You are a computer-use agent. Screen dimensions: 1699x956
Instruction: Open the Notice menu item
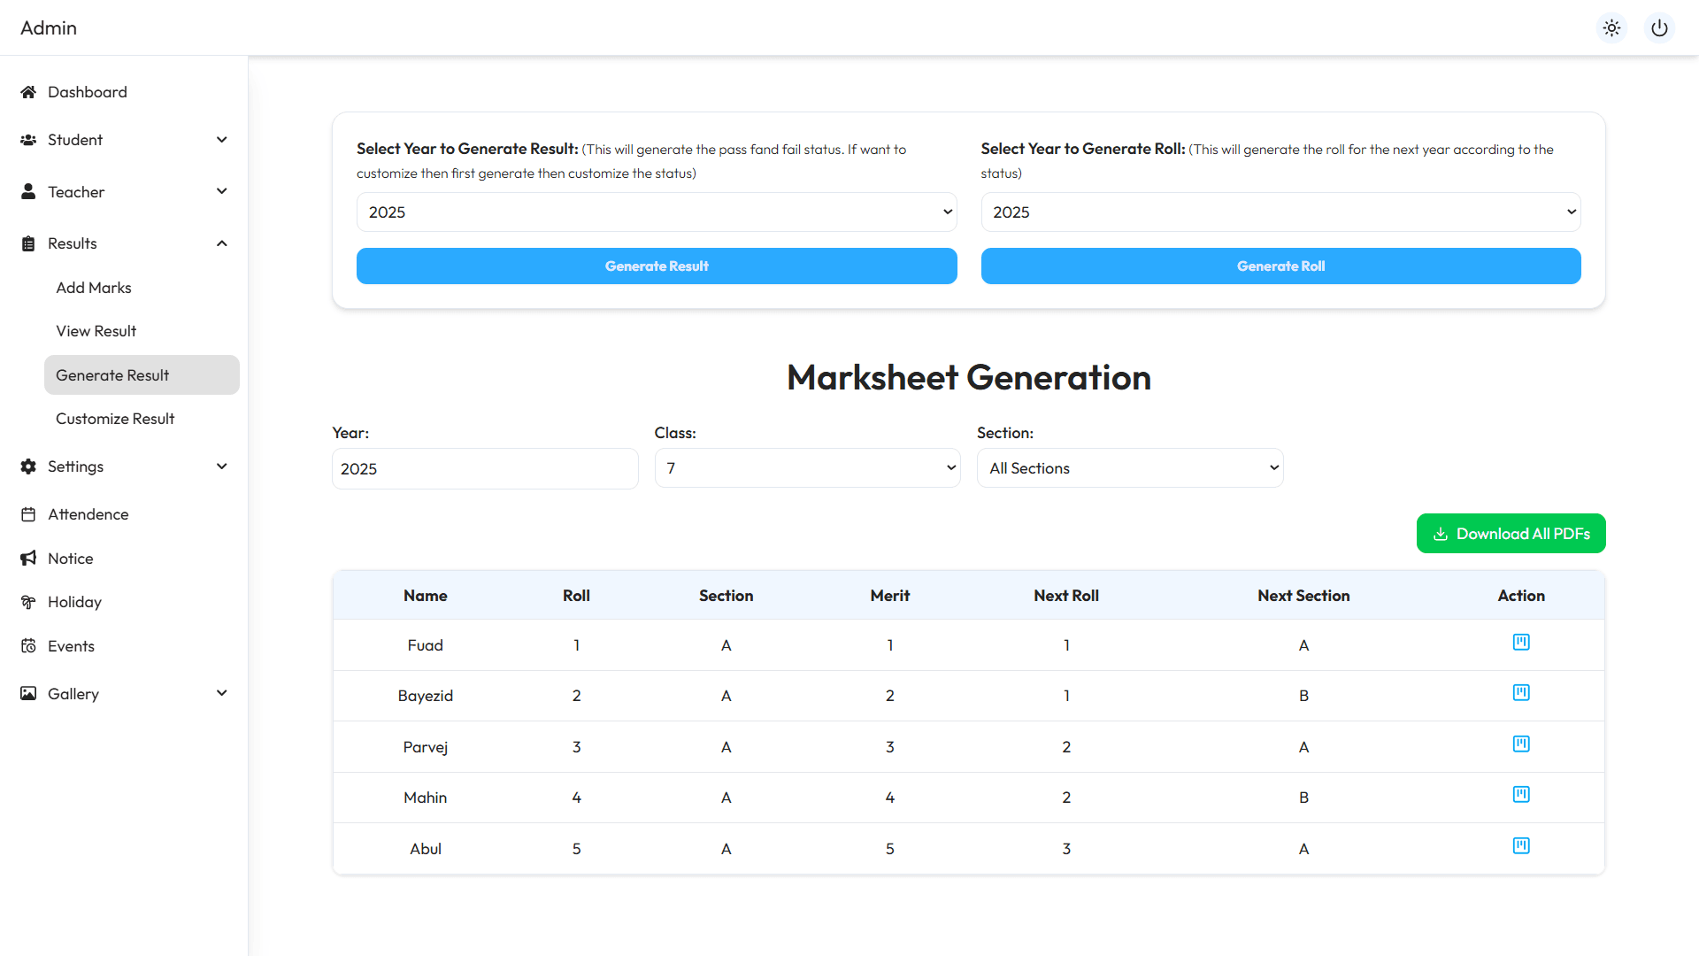71,559
